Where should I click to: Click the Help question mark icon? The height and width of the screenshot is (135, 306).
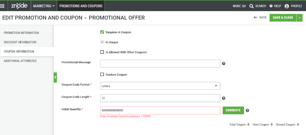pos(271,6)
